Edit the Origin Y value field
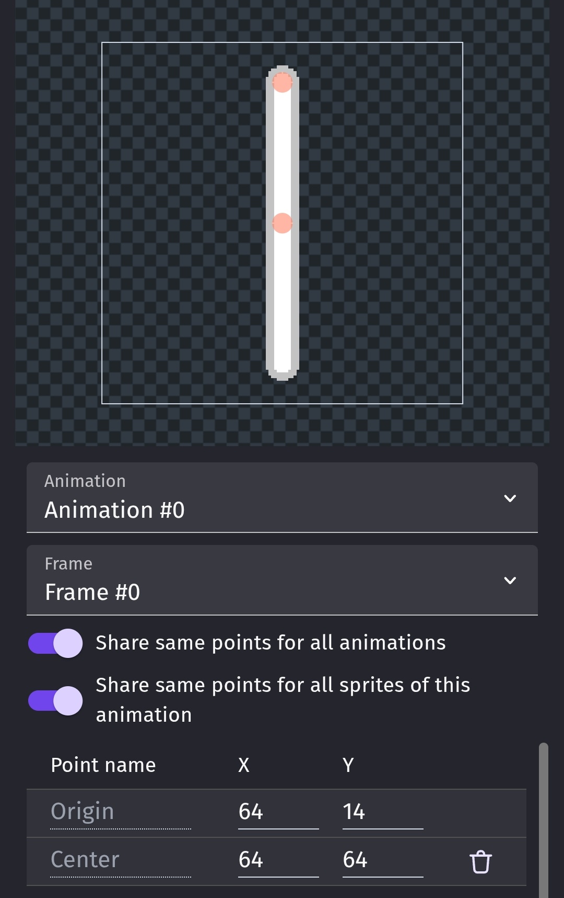 point(383,812)
